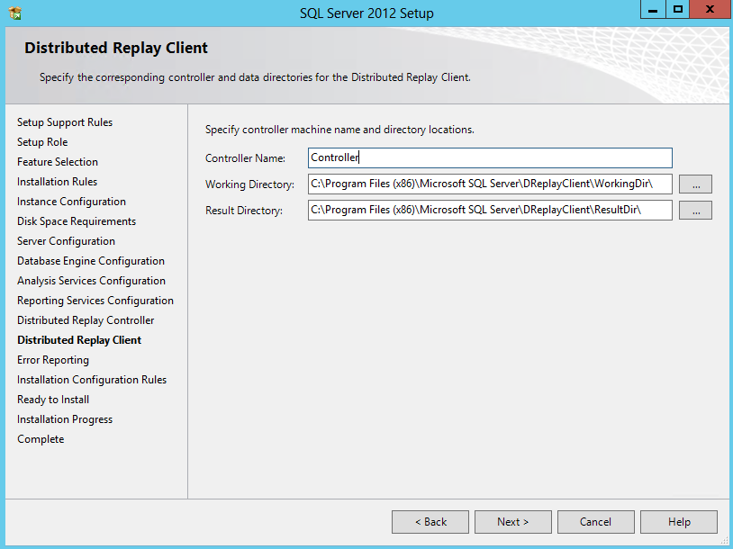Minimize the SQL Server 2012 Setup window
This screenshot has height=549, width=733.
[653, 9]
